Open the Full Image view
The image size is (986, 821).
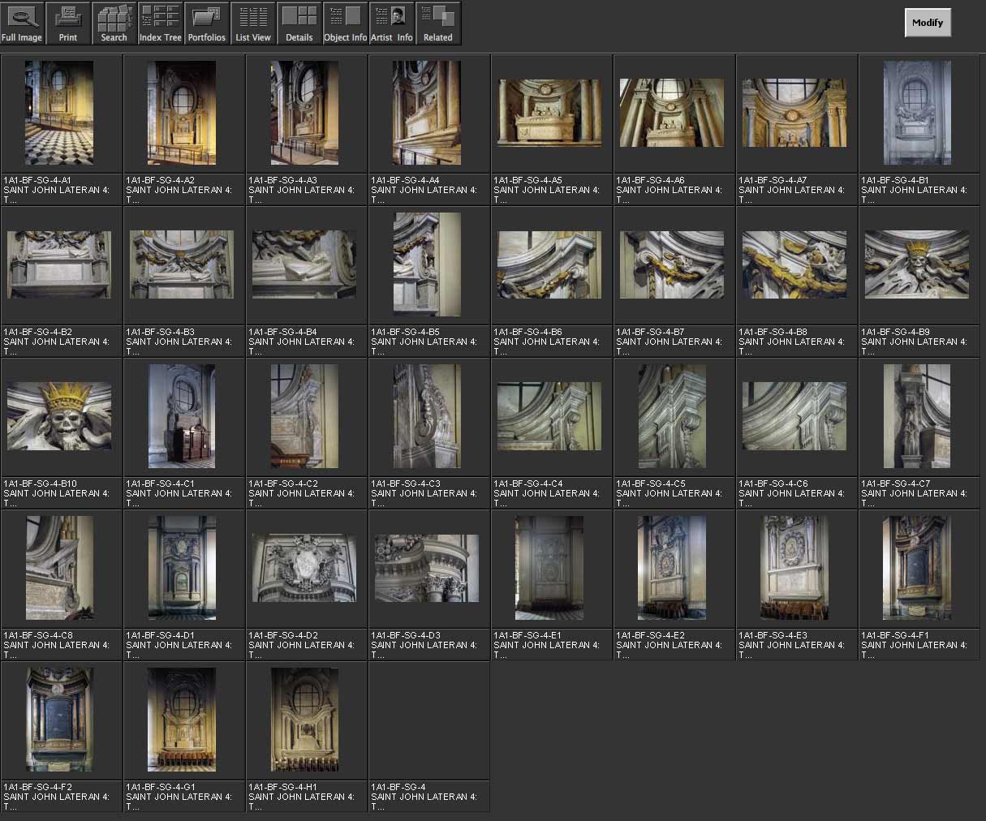(x=22, y=23)
